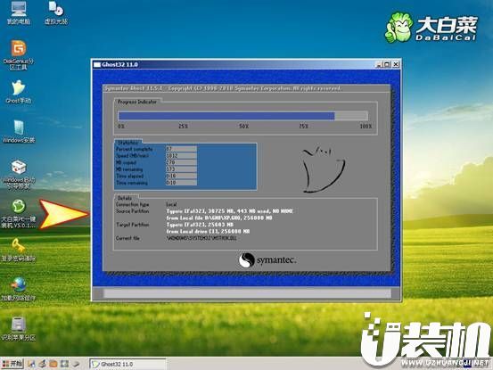Launch the DiskGenius partition tool icon
The height and width of the screenshot is (370, 493).
[x=19, y=54]
